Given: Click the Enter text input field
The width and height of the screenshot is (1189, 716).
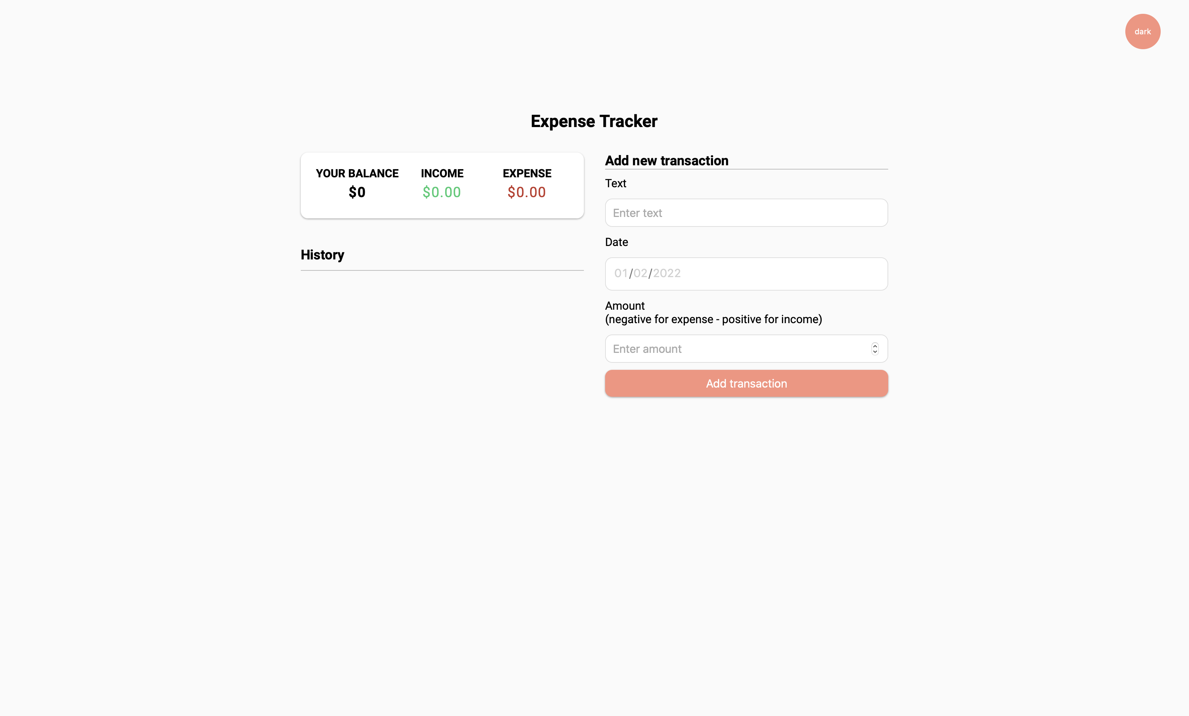Looking at the screenshot, I should coord(746,213).
